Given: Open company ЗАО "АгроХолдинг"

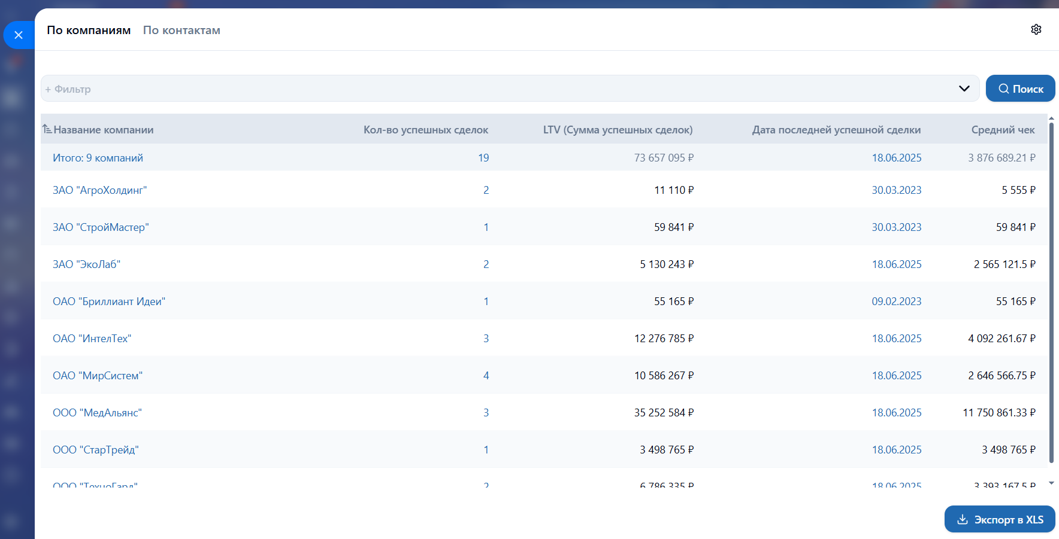Looking at the screenshot, I should pos(99,190).
